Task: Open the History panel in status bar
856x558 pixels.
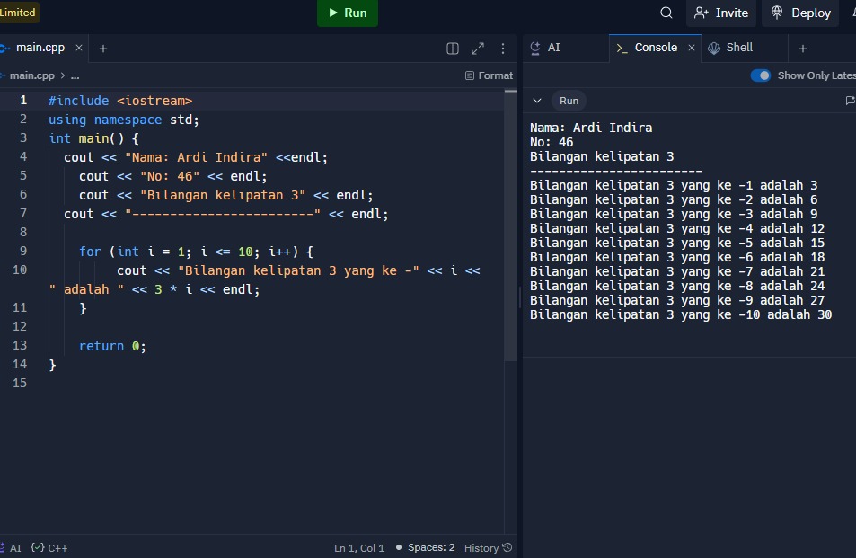Action: pyautogui.click(x=488, y=547)
